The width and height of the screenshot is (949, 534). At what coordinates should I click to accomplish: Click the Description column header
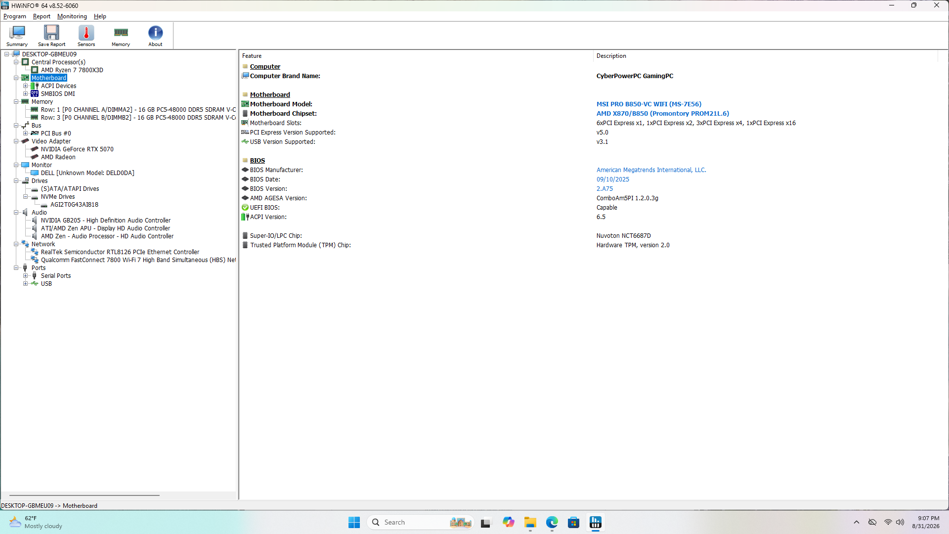765,56
